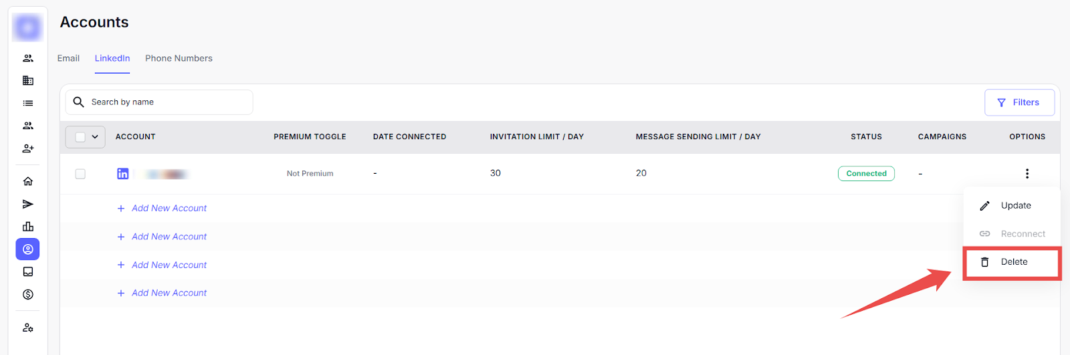This screenshot has height=355, width=1070.
Task: Click the LinkedIn logo in account row
Action: (123, 174)
